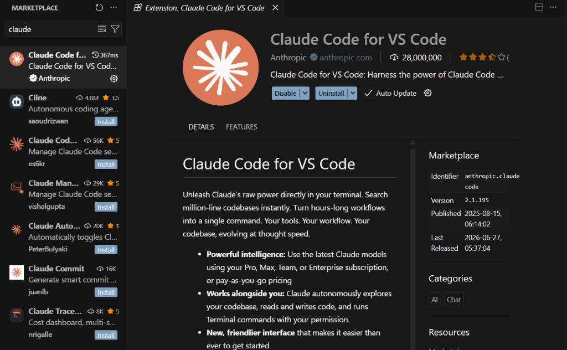Viewport: 567px width, 350px height.
Task: Click the verified publisher badge next to Anthropic
Action: [x=313, y=57]
